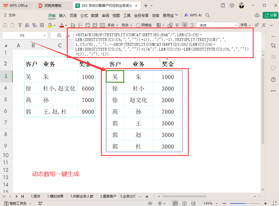Switch to the 数据 tab
The image size is (279, 206).
[x=95, y=16]
